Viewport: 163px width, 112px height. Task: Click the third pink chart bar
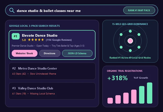point(126,98)
